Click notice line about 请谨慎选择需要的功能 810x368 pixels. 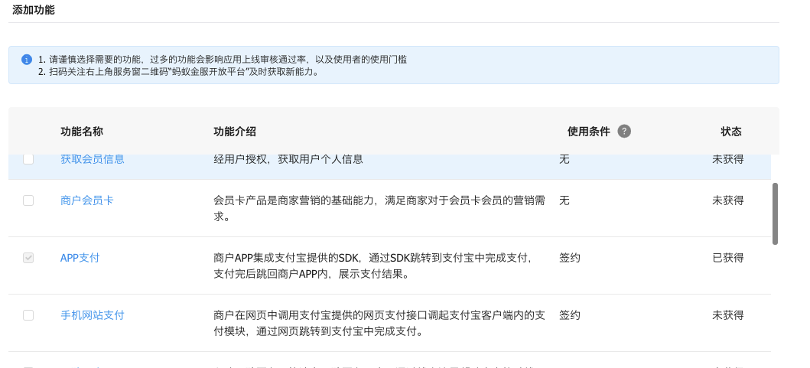223,60
